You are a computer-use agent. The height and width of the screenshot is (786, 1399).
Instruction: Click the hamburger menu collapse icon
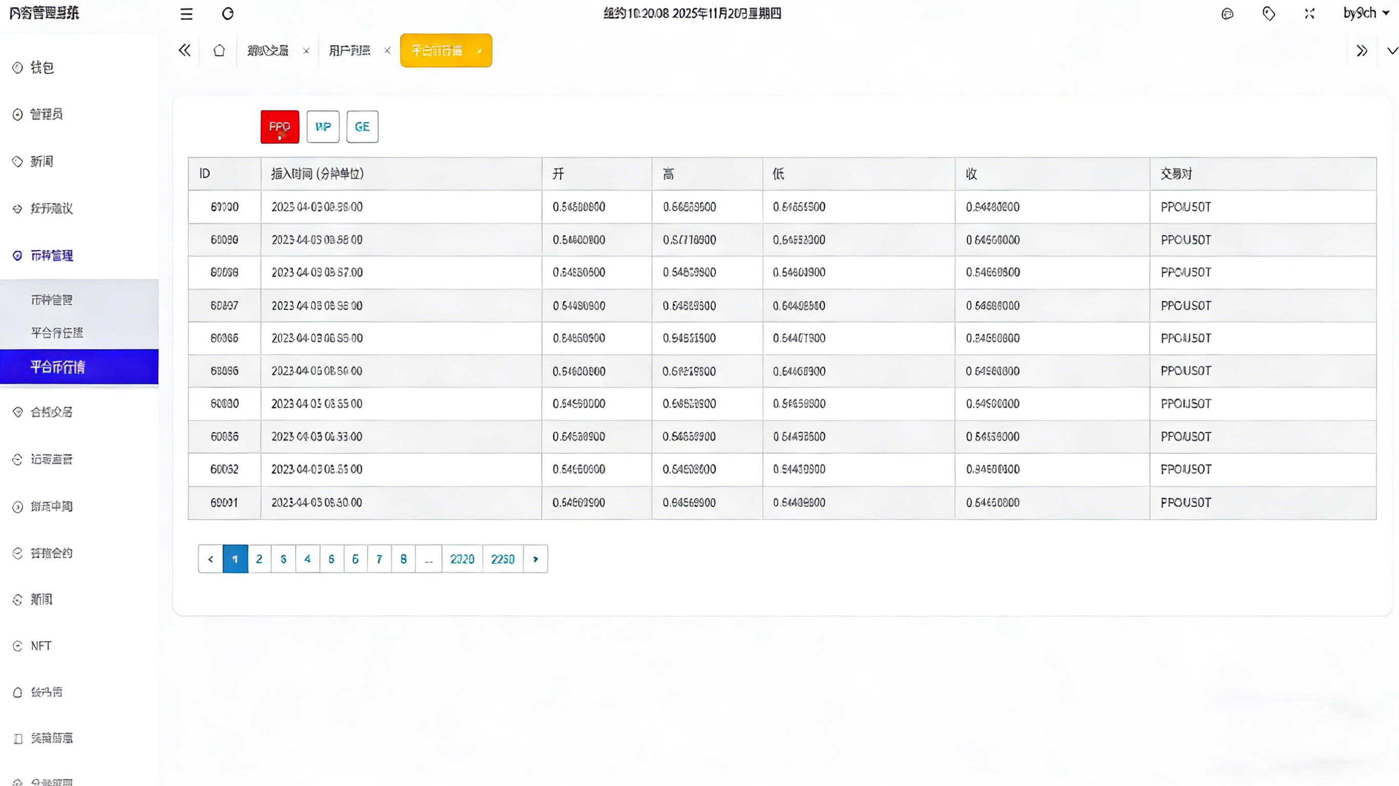(187, 14)
